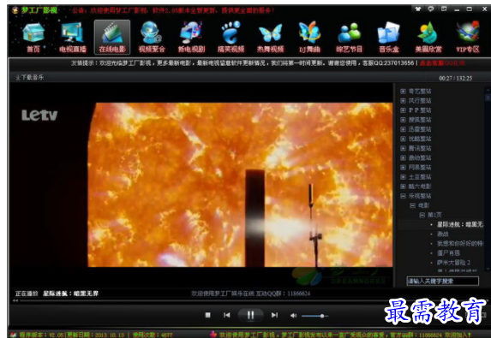Screen dimensions: 491x338
Task: Open 新电视剧 new TV dramas
Action: (x=191, y=37)
